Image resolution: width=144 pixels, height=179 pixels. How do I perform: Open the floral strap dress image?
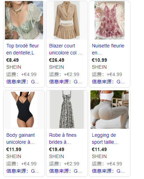[x=67, y=110]
